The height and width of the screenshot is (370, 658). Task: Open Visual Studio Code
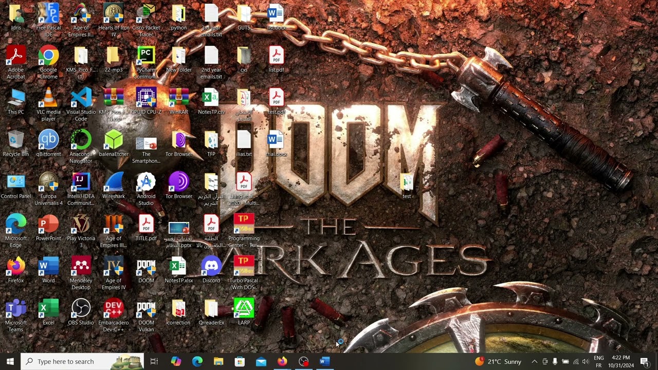[81, 104]
